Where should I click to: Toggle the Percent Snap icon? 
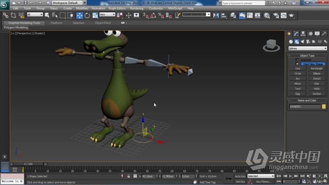tap(161, 15)
